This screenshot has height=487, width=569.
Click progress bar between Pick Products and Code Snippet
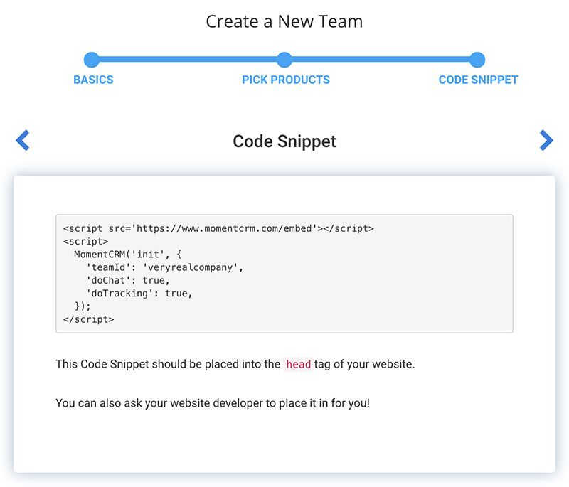pyautogui.click(x=381, y=60)
